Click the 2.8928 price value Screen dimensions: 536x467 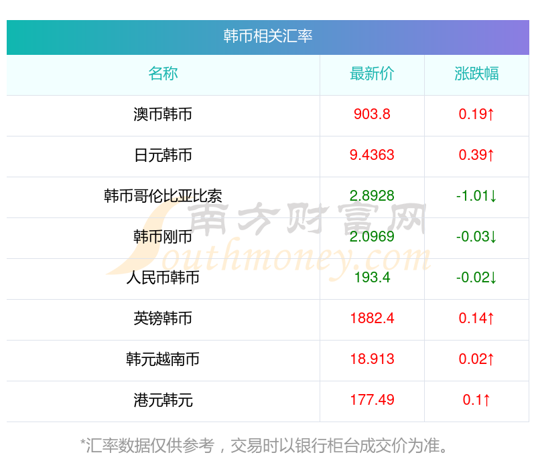(372, 195)
